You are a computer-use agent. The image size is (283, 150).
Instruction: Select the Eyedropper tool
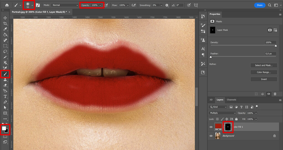pos(5,29)
